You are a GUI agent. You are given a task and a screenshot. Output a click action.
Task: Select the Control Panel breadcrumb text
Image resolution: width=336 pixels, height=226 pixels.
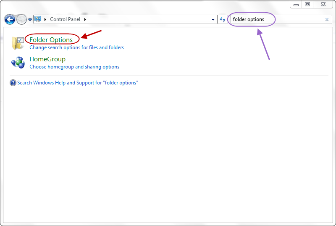tap(65, 19)
